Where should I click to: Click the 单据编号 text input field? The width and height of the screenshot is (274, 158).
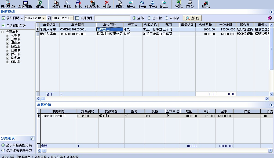112,18
